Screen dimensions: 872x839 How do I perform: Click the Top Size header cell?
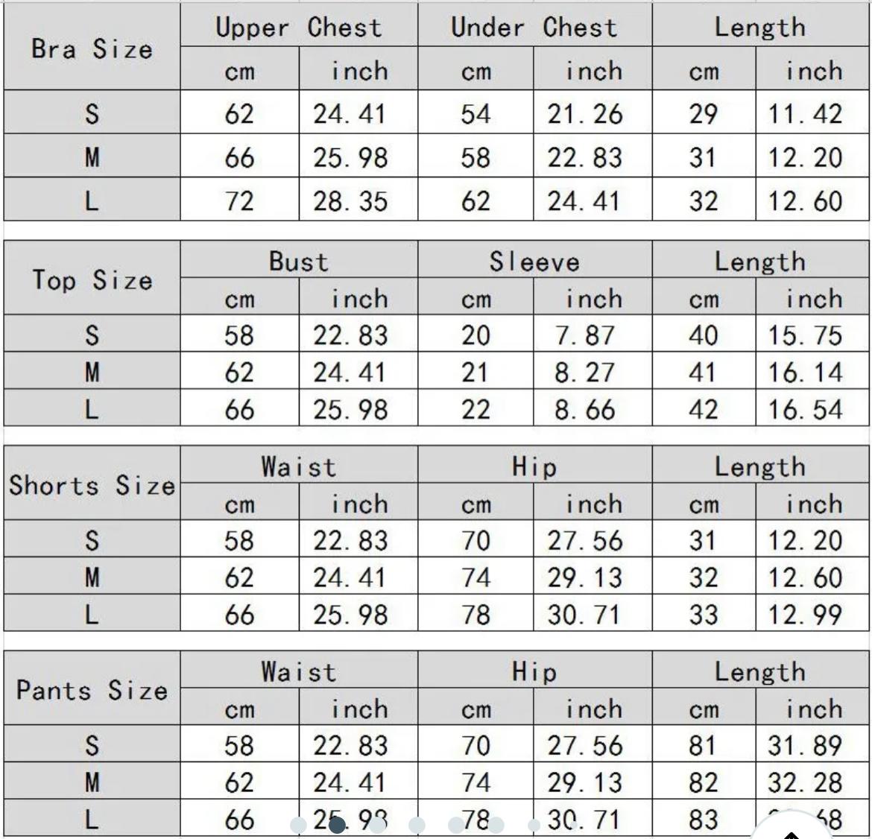[x=92, y=279]
